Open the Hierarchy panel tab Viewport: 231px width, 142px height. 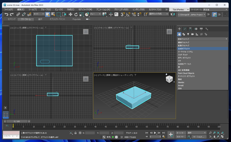click(190, 29)
